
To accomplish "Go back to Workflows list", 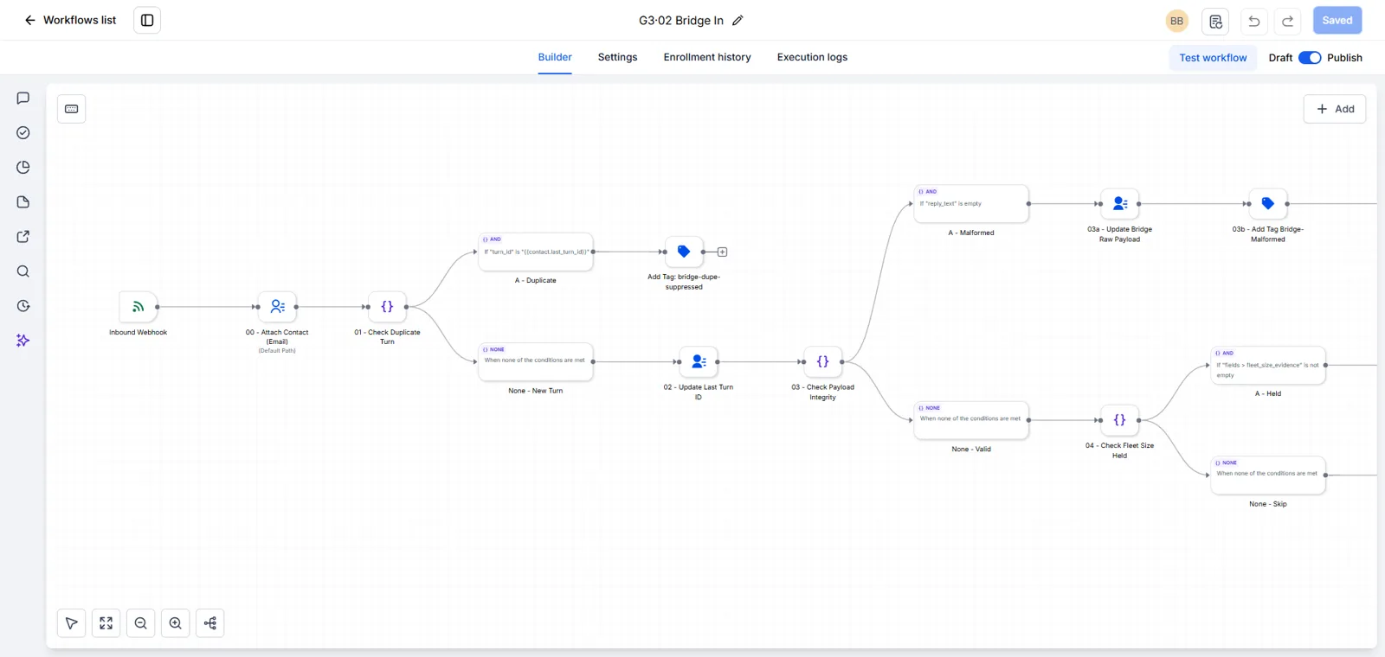I will tap(69, 20).
